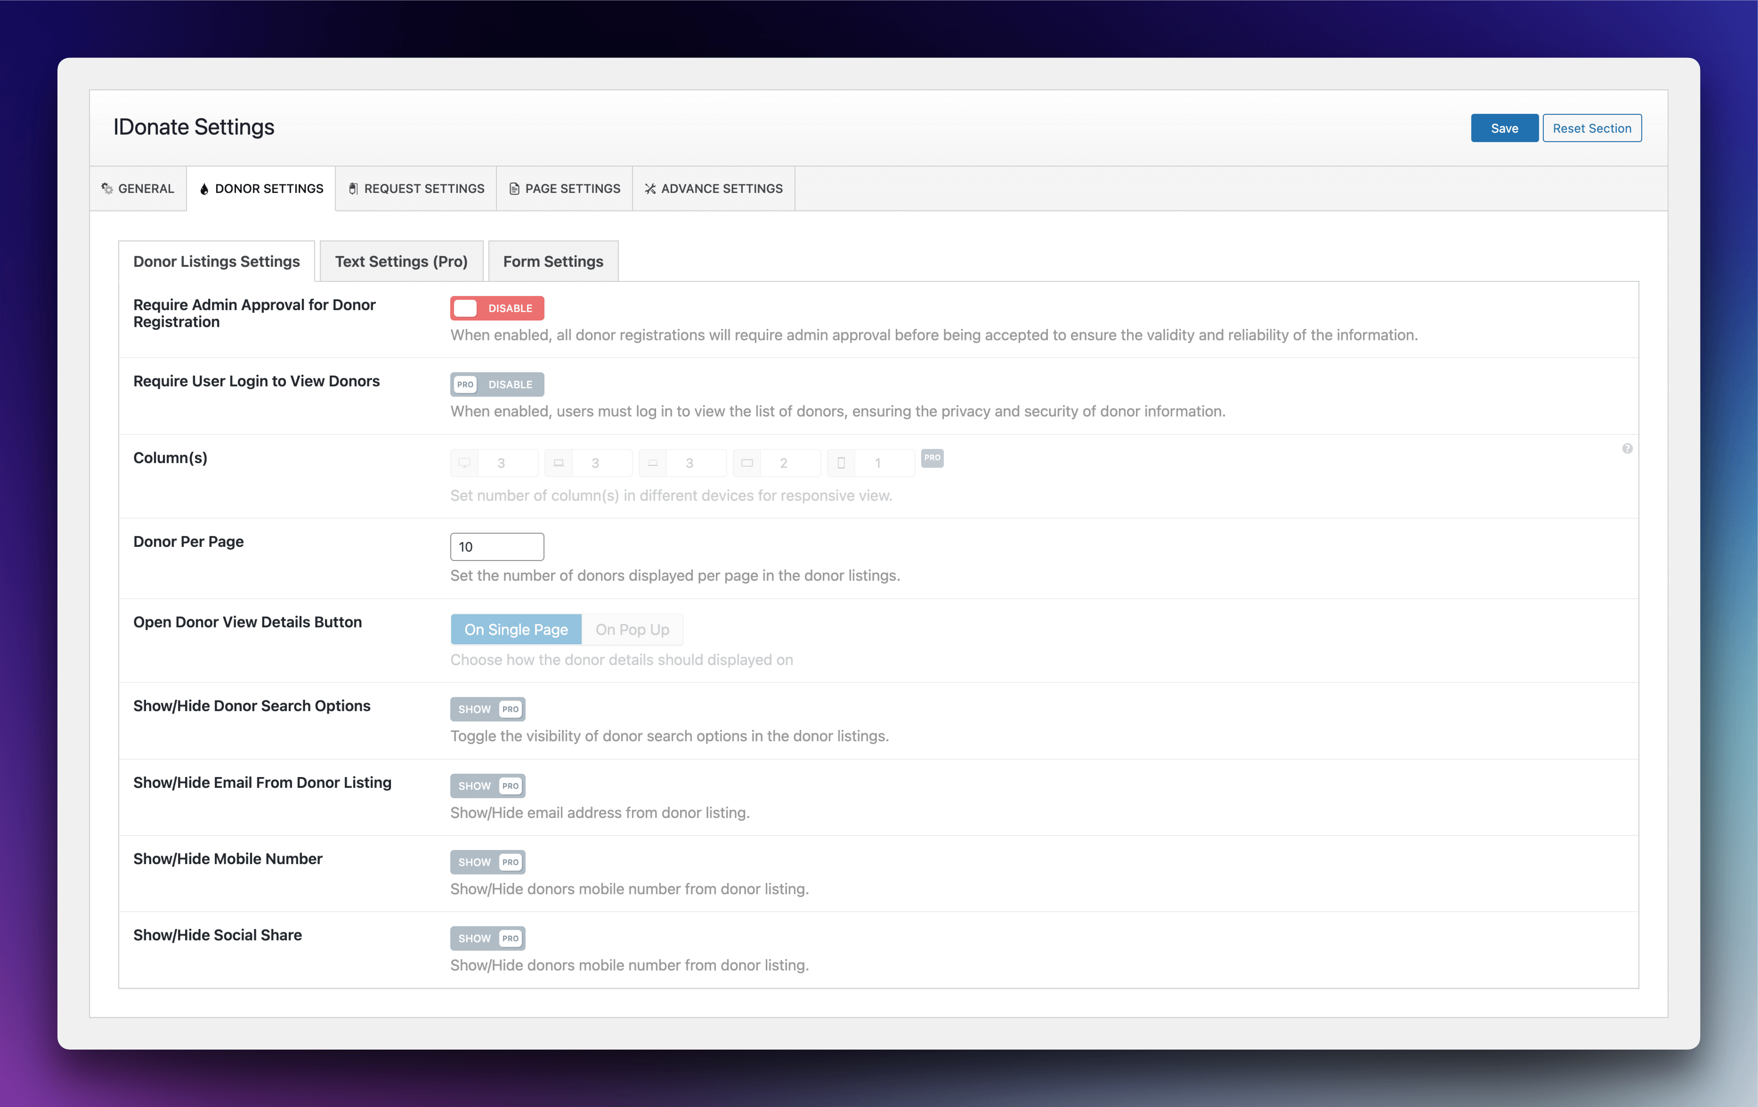Toggle Require User Login to View Donors

(x=497, y=385)
